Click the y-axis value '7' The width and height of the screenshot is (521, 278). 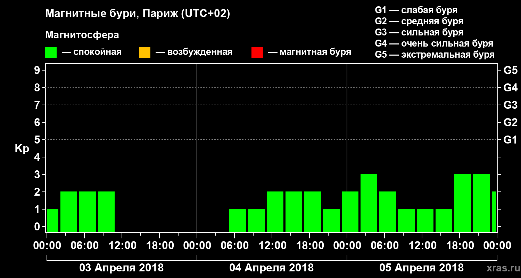pyautogui.click(x=38, y=105)
